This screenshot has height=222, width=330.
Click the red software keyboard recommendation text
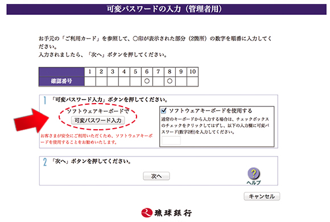(96, 139)
